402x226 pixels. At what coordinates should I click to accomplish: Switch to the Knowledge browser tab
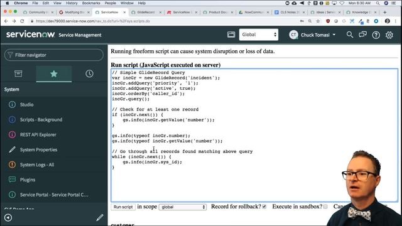362,12
